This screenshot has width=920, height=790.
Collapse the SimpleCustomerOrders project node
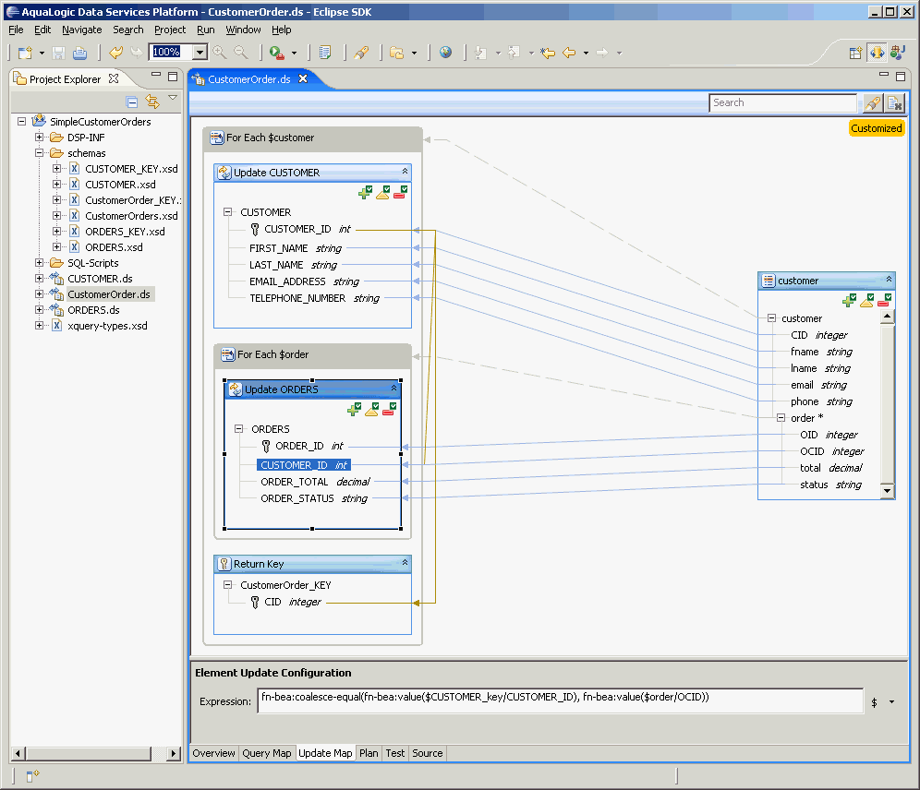[x=22, y=121]
